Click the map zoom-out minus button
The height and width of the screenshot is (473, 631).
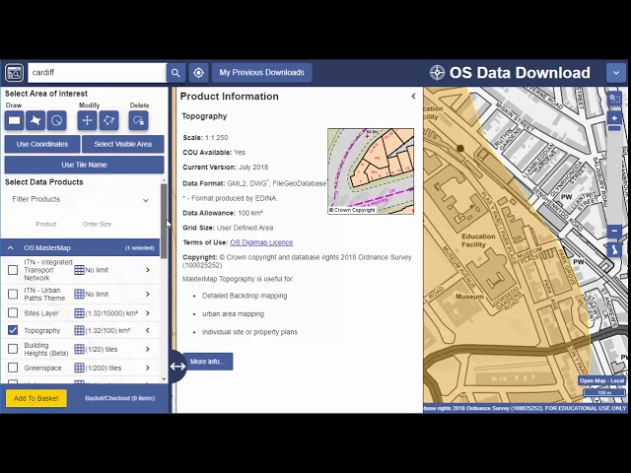click(x=614, y=232)
